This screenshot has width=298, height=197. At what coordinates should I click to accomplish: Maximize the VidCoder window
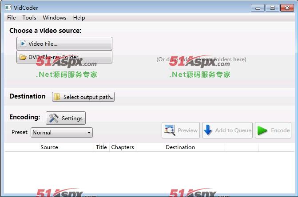(272, 8)
